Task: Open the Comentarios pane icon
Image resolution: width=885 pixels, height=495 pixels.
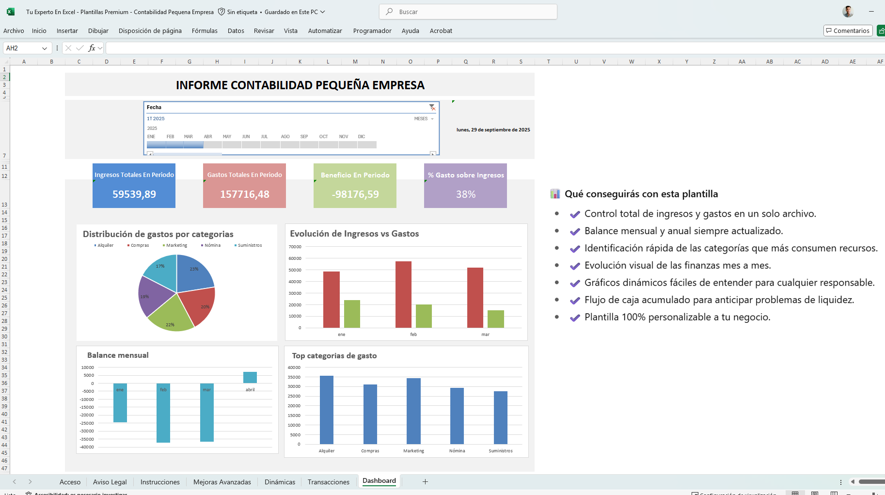Action: pos(848,31)
